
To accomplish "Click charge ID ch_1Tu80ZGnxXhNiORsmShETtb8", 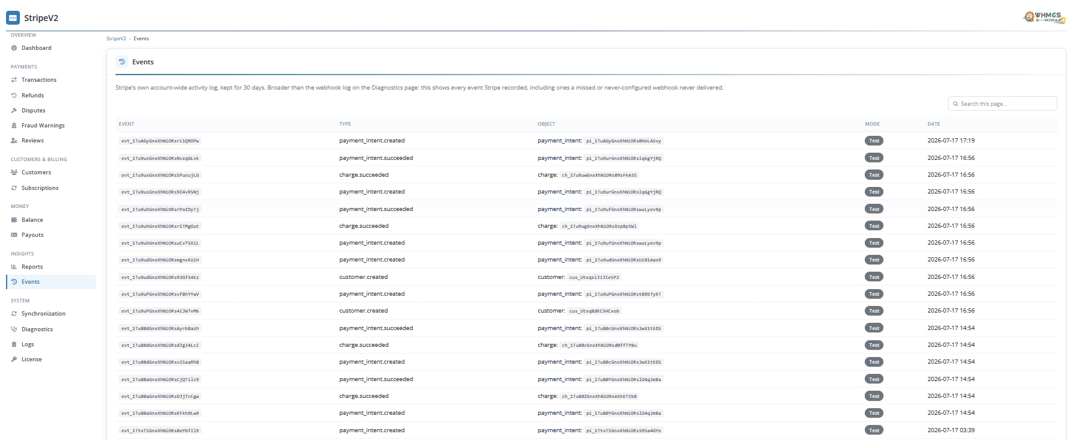I will [x=599, y=396].
